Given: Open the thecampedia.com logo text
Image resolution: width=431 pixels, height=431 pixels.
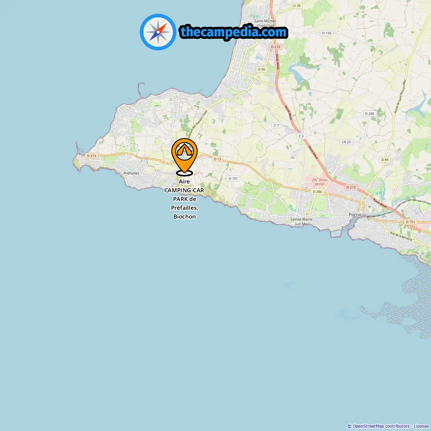Looking at the screenshot, I should point(234,32).
